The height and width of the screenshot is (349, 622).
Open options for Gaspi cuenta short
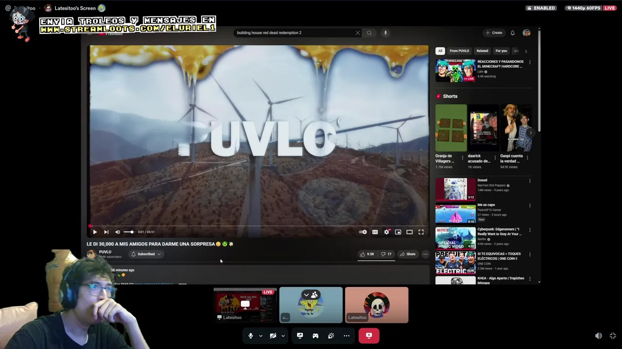point(528,158)
